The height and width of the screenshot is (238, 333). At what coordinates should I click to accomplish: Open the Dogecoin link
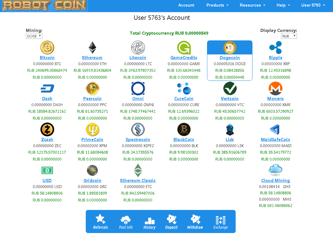(x=230, y=58)
